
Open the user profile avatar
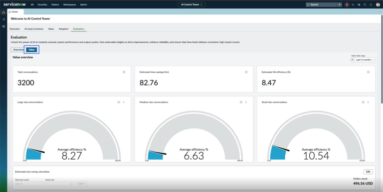coord(378,4)
